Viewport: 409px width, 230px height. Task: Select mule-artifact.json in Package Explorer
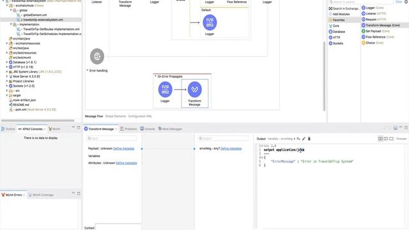coord(22,100)
